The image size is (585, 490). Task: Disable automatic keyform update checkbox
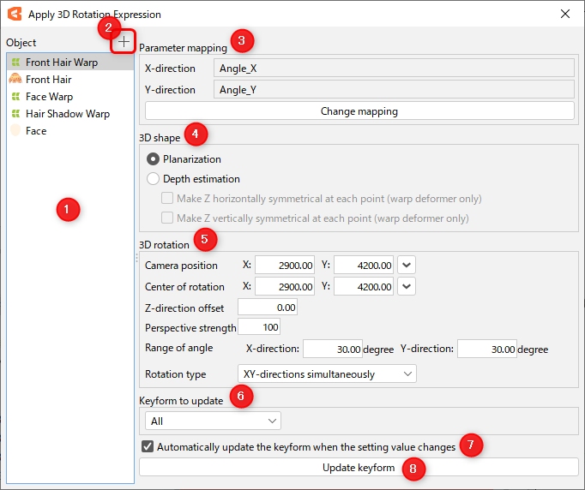[x=148, y=446]
